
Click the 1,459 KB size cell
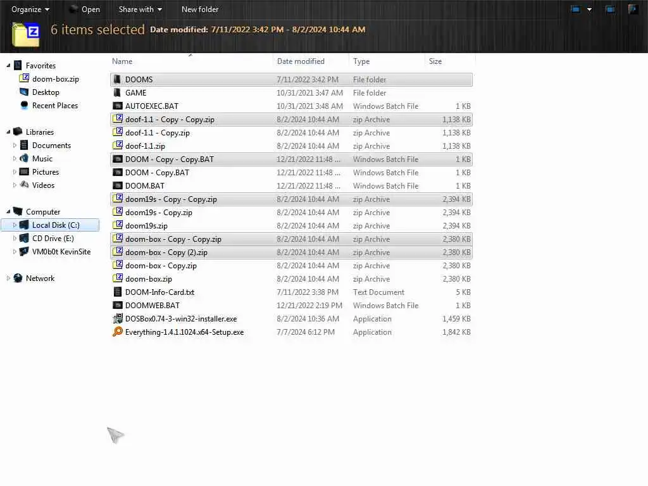coord(456,319)
